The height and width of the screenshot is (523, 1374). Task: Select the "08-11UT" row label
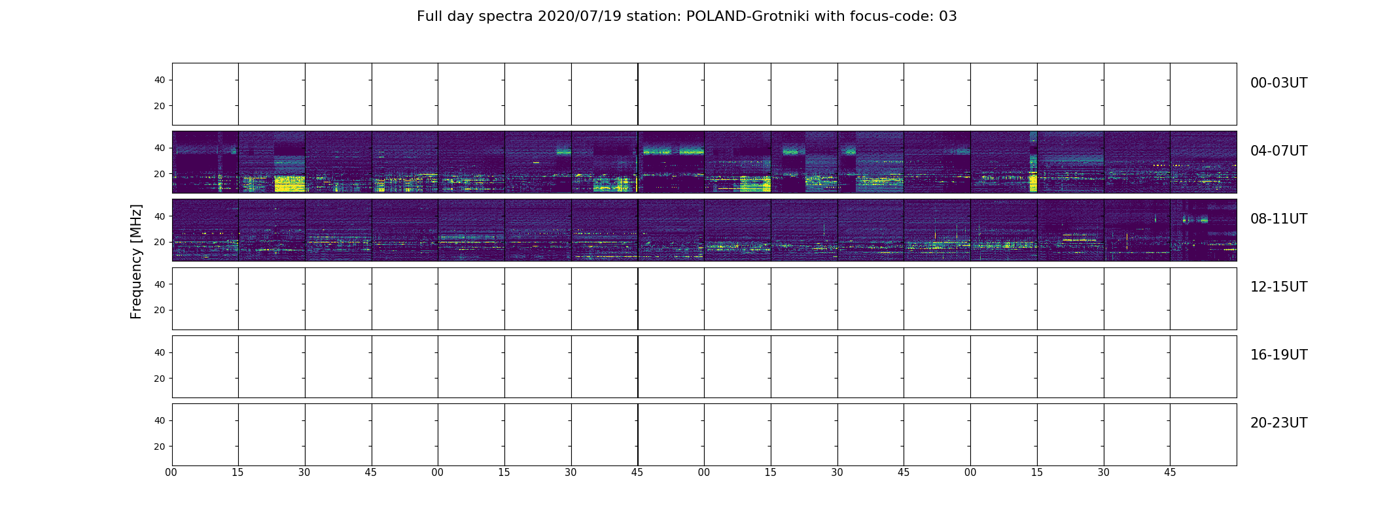click(1278, 219)
